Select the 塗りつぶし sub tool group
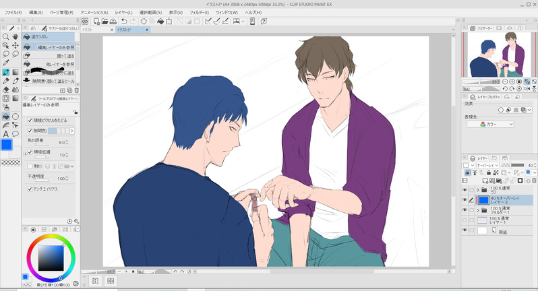This screenshot has width=538, height=291. (49, 36)
